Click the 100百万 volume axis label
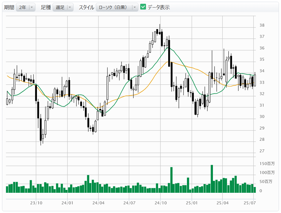Image resolution: width=281 pixels, height=213 pixels. click(267, 173)
